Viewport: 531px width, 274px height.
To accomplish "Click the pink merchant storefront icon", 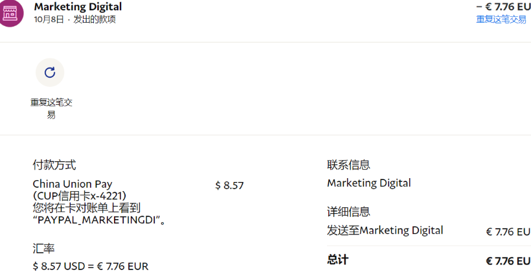I will [x=10, y=13].
